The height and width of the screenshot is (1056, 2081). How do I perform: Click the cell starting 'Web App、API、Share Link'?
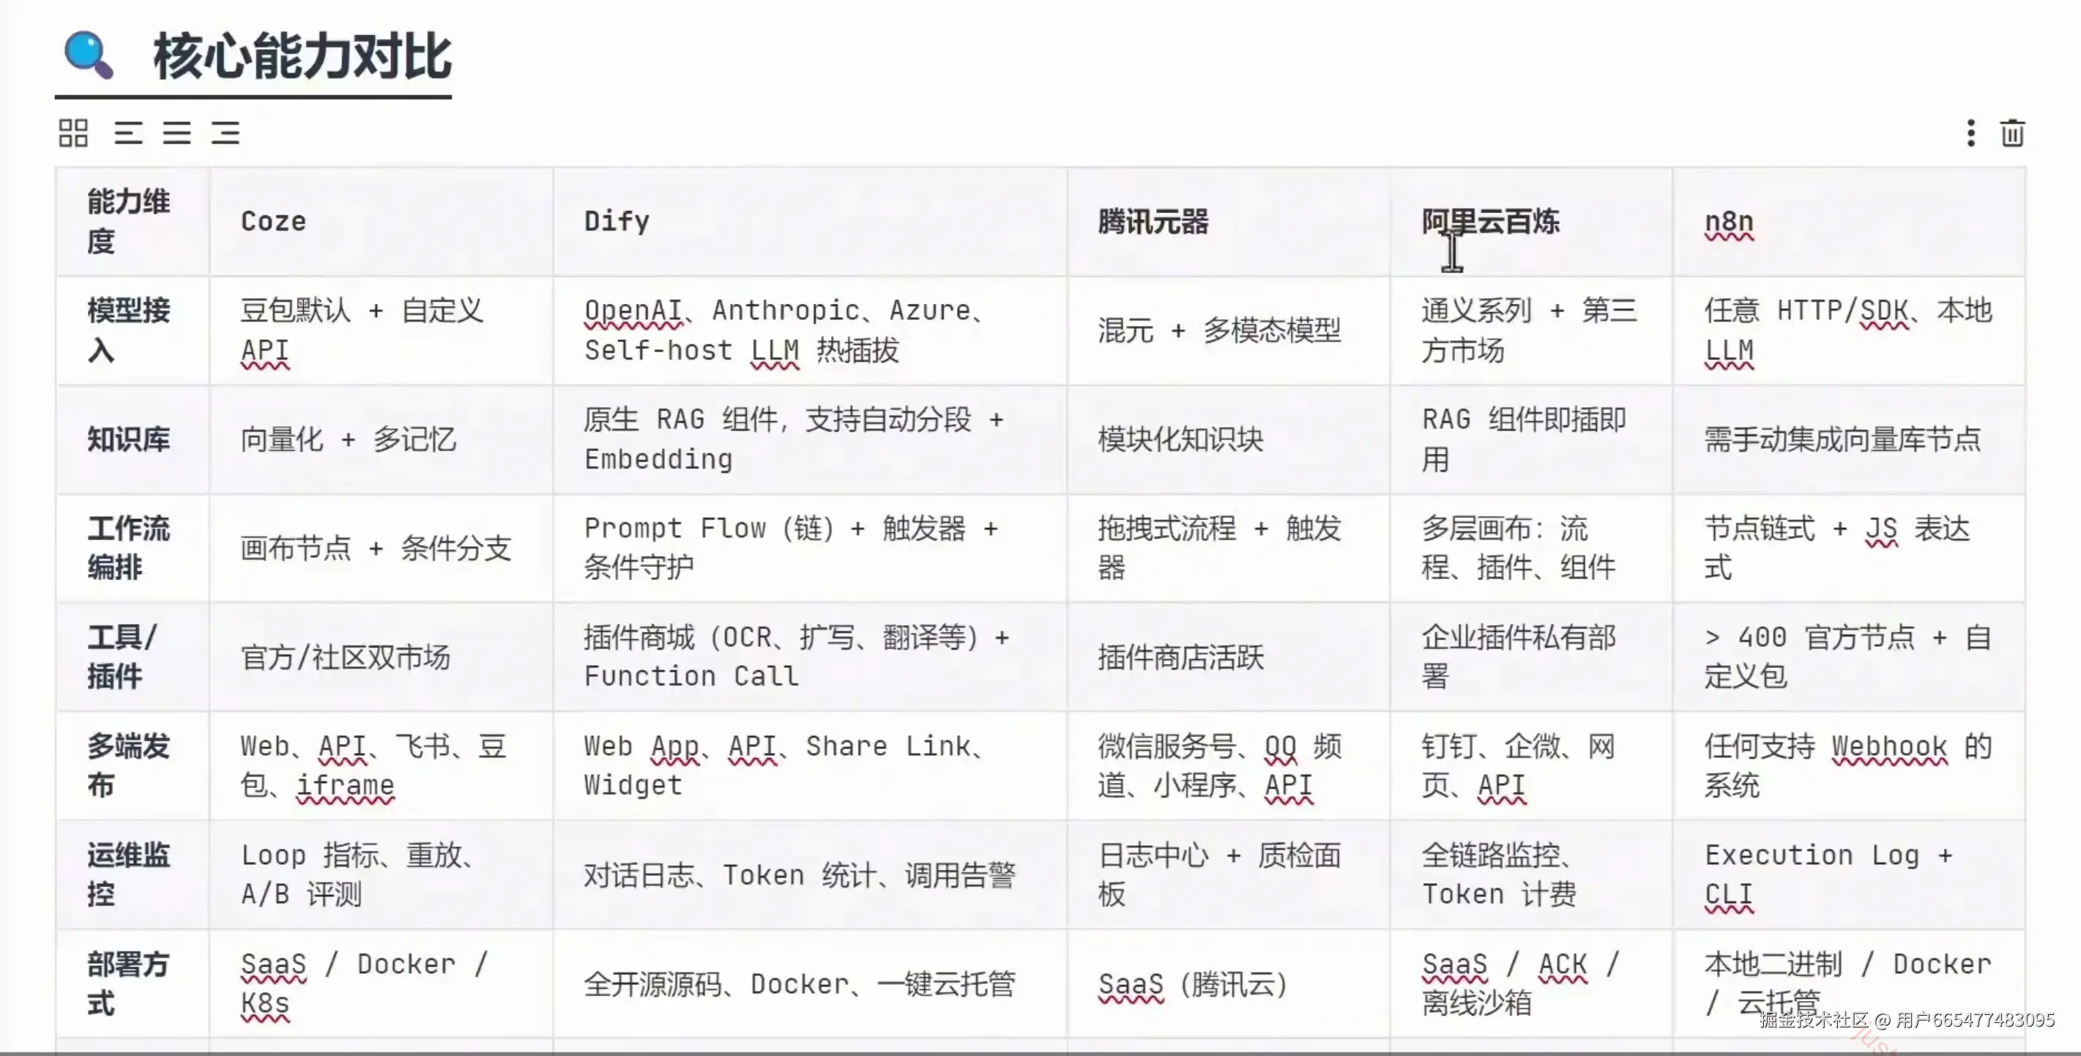811,766
